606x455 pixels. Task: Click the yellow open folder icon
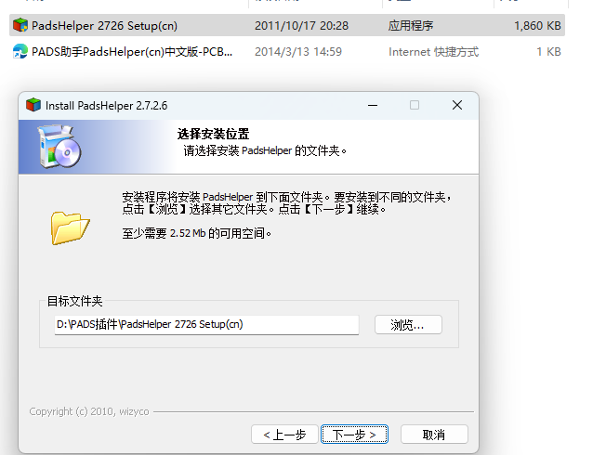pyautogui.click(x=70, y=227)
